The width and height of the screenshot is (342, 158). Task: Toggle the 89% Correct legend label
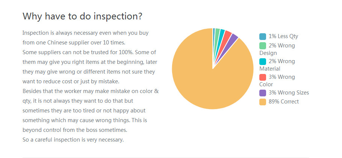[x=283, y=102]
